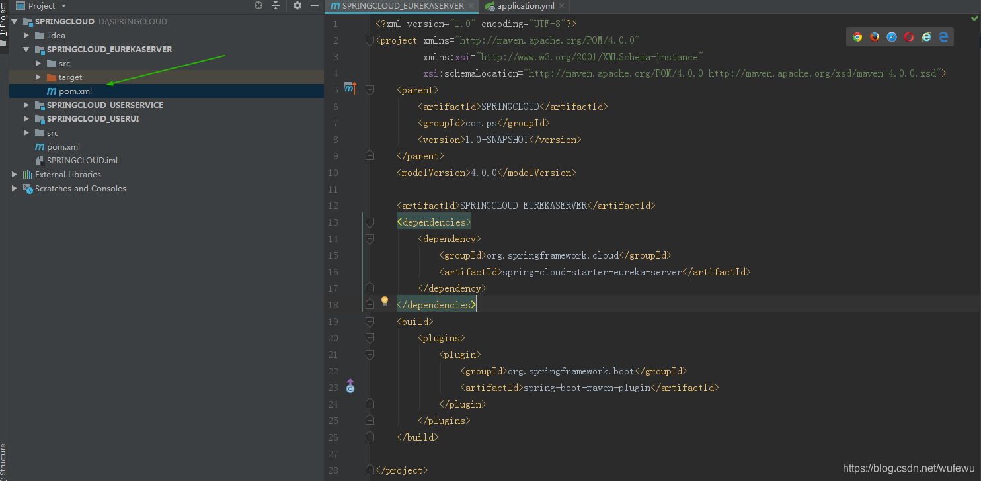Expand the External Libraries node

[15, 175]
